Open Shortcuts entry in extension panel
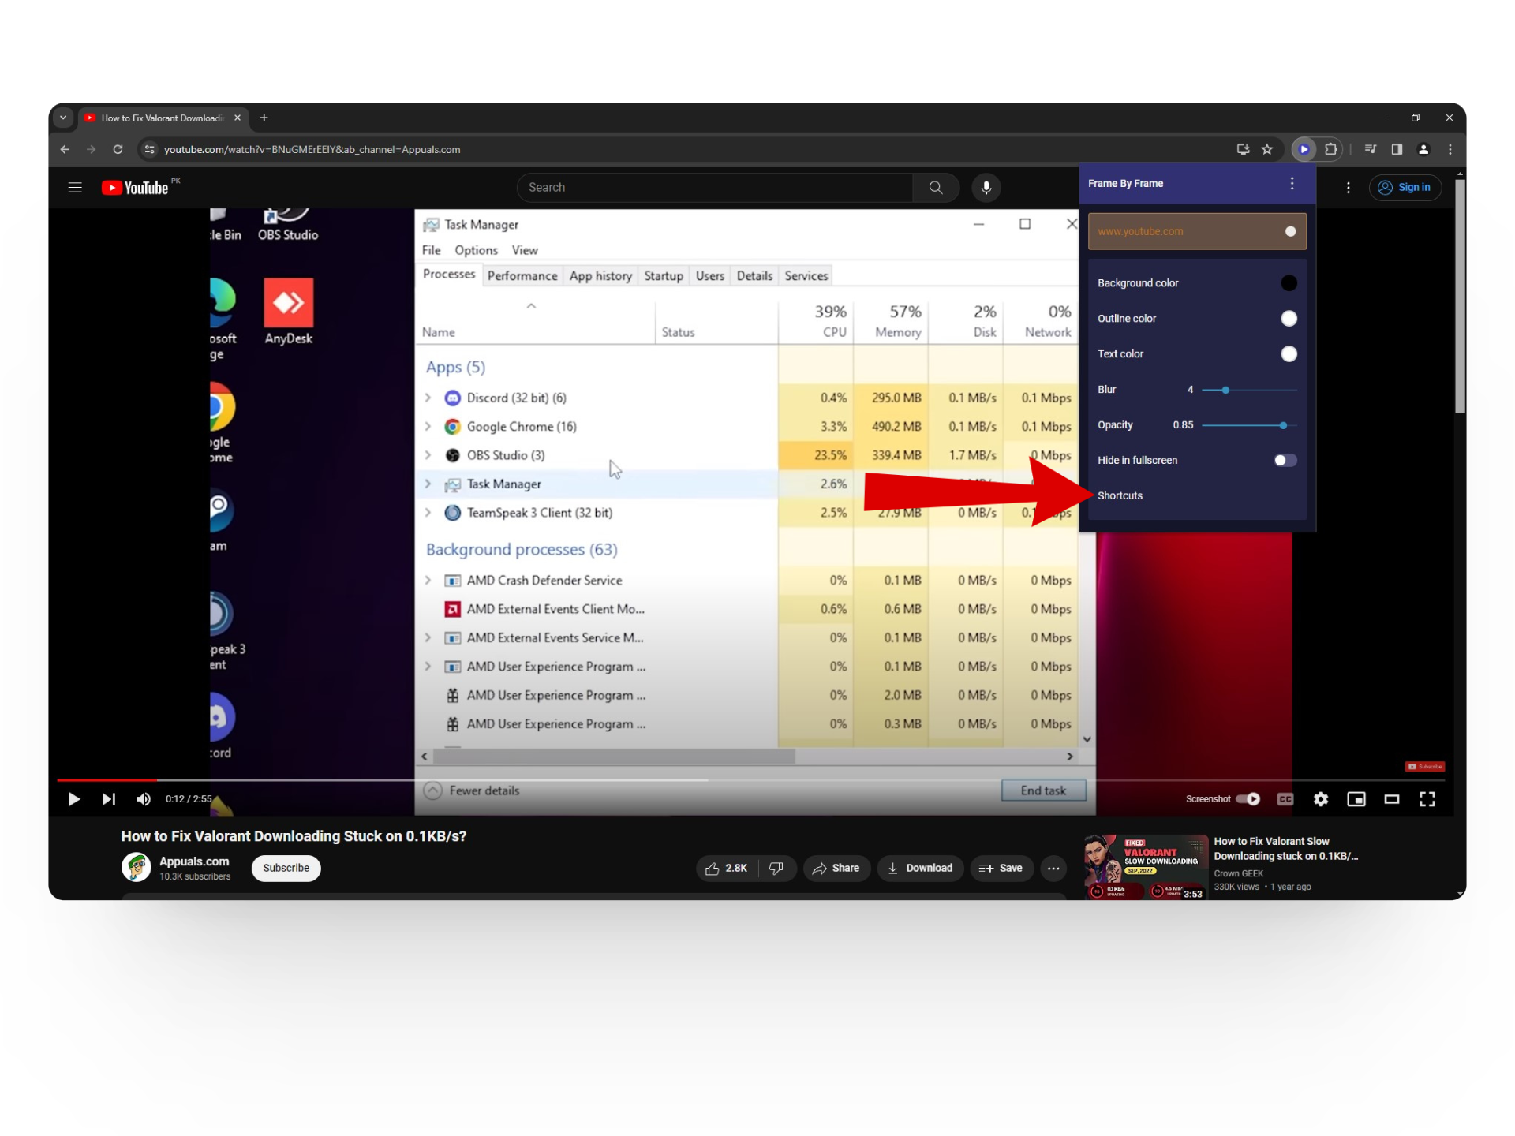Screen dimensions: 1515x1136 coord(1120,495)
